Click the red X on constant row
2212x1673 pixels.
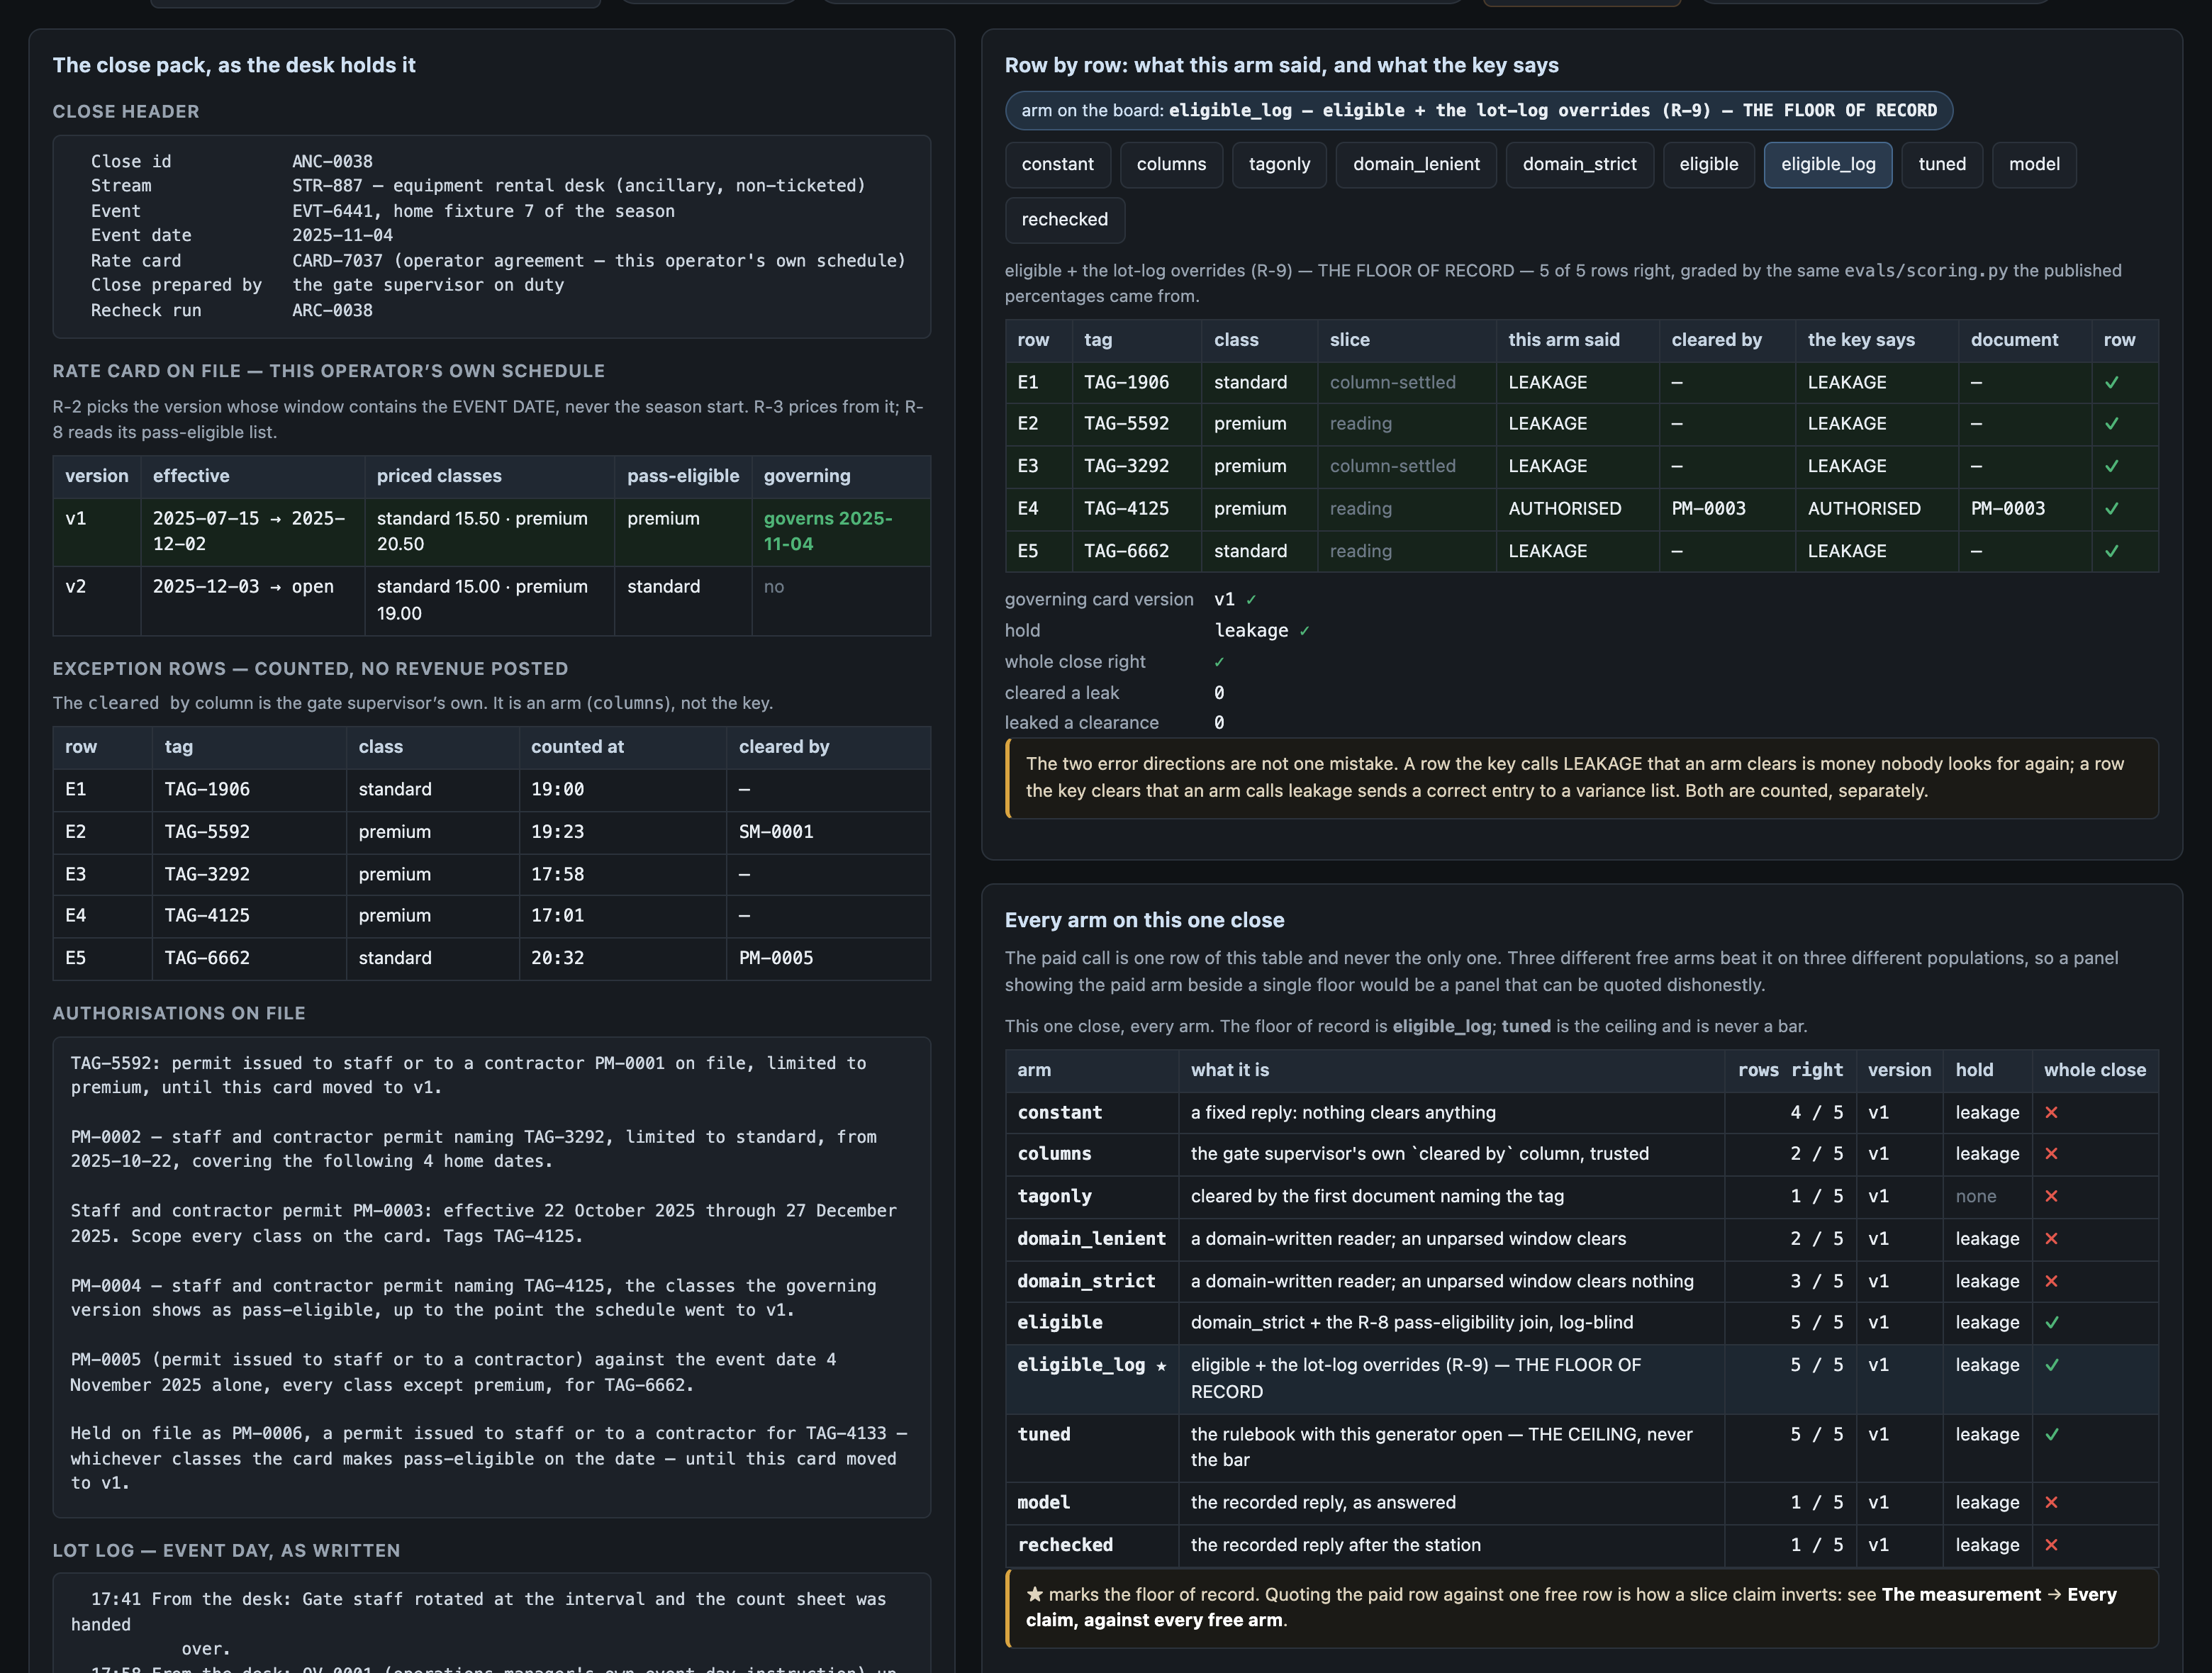(x=2051, y=1113)
